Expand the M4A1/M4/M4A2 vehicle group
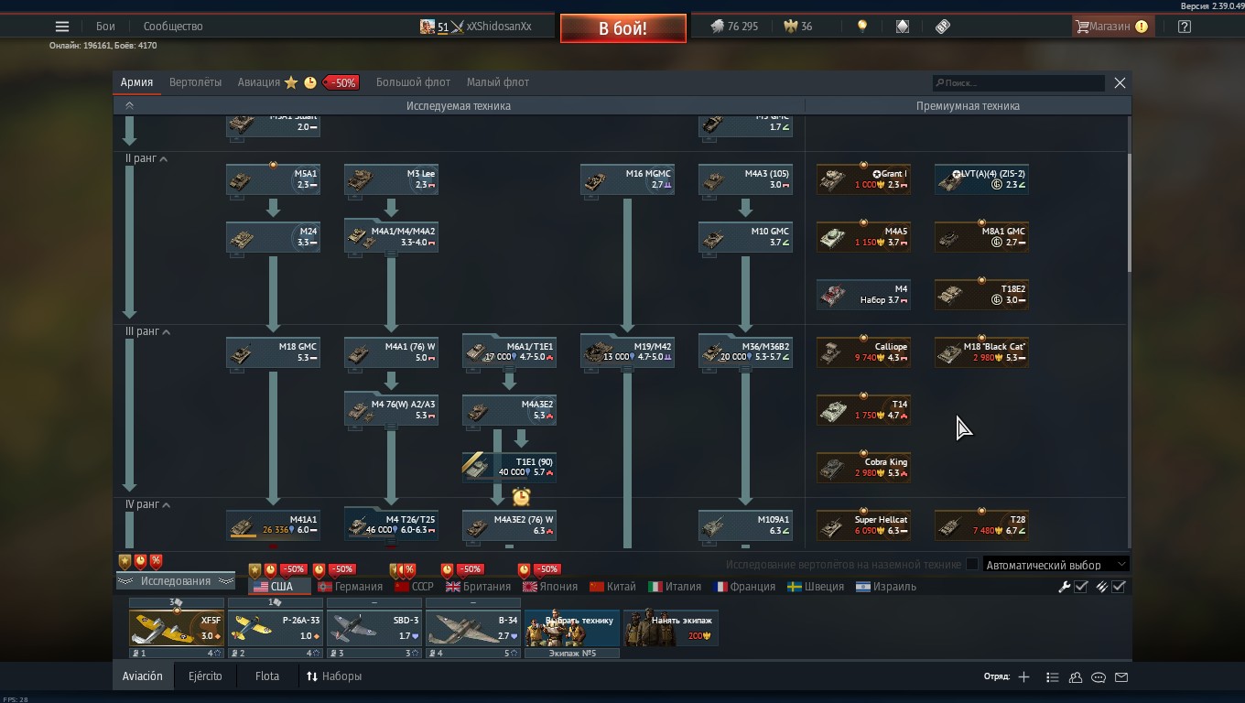Screen dimensions: 1245x703 pyautogui.click(x=391, y=237)
